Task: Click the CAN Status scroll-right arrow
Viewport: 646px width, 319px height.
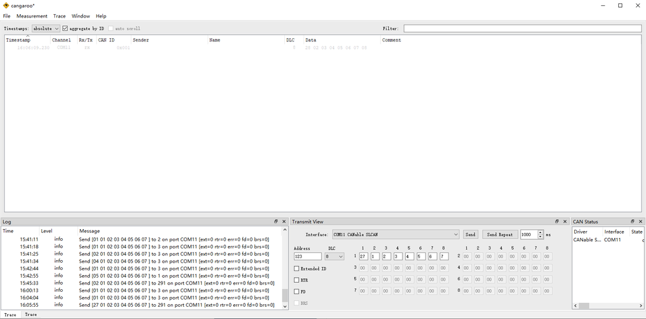Action: (641, 306)
